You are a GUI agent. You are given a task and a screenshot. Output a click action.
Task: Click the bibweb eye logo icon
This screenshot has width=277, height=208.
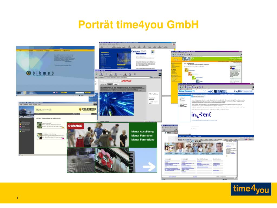tap(28, 73)
